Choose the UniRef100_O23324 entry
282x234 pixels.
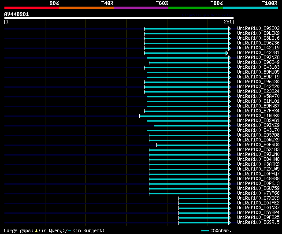pos(258,92)
